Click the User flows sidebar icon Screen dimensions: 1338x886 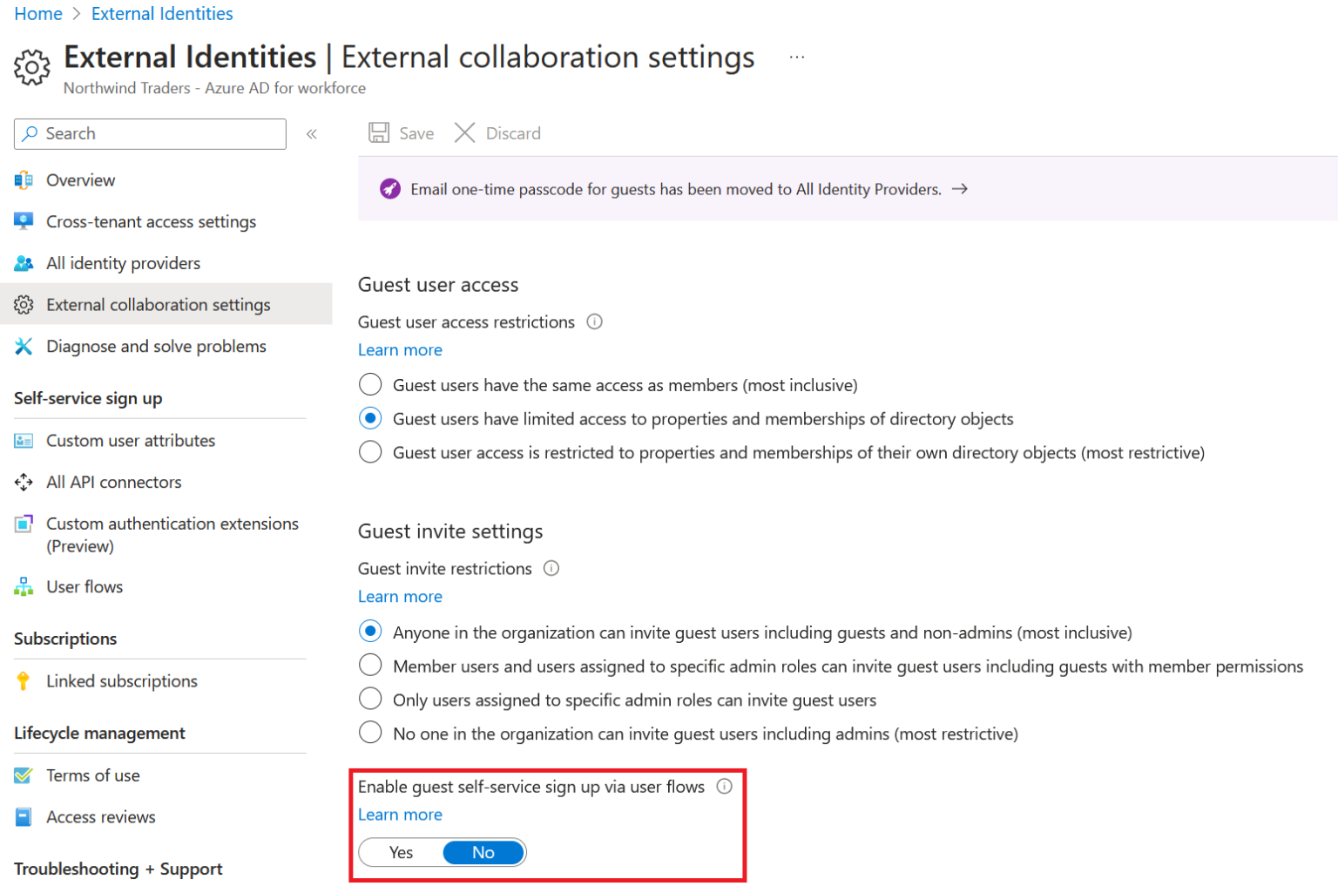point(24,587)
